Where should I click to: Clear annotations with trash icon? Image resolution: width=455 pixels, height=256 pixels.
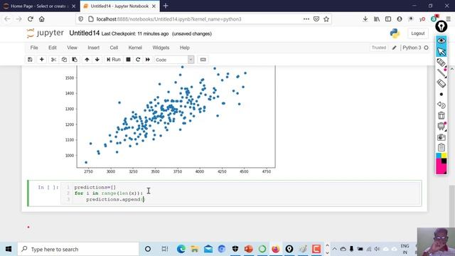pyautogui.click(x=441, y=115)
